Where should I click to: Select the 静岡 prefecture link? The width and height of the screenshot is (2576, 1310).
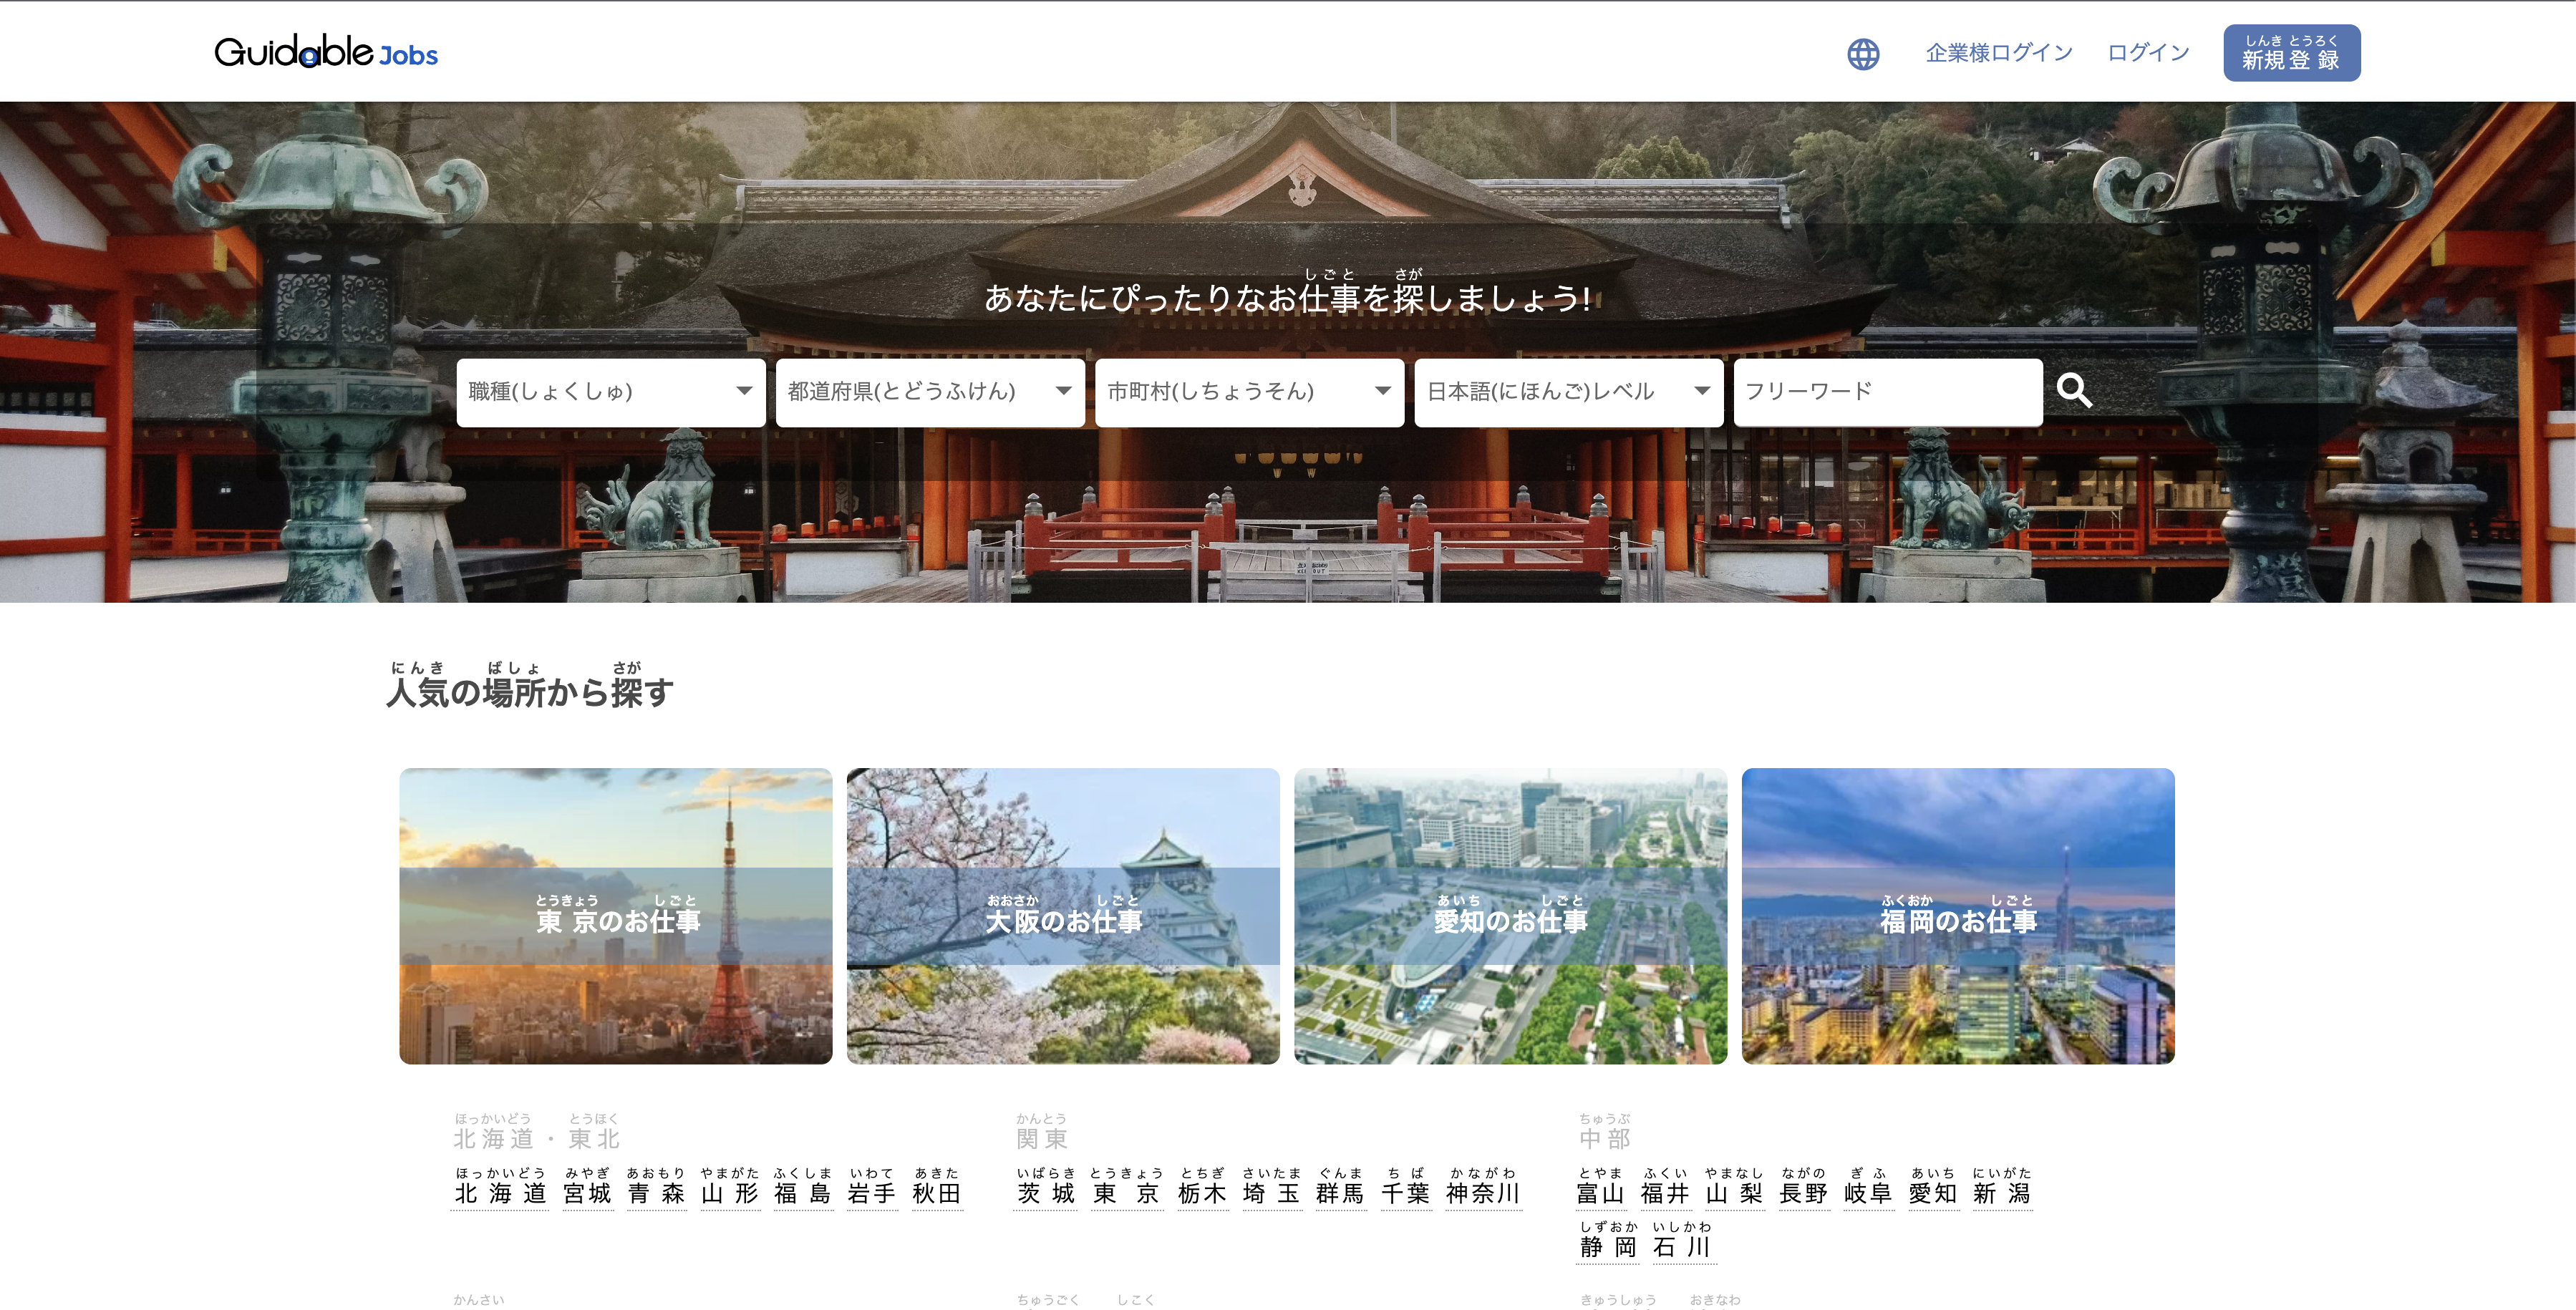click(1608, 1247)
